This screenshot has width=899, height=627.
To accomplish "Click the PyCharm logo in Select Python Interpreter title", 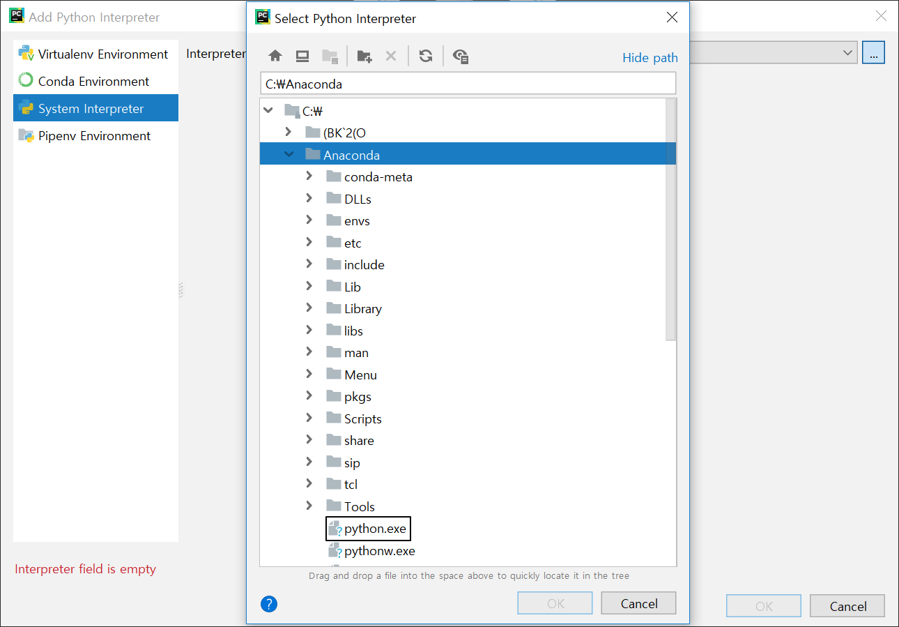I will click(262, 17).
